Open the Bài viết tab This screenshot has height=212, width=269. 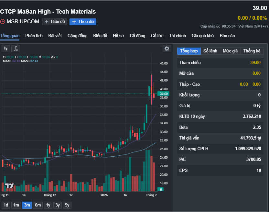tap(55, 36)
